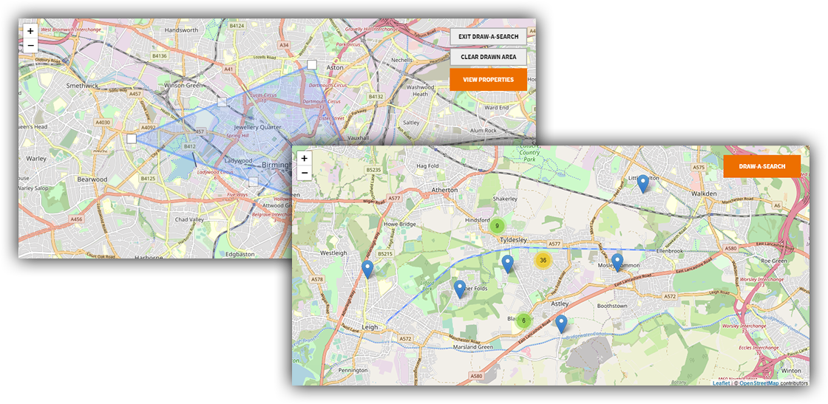828x404 pixels.
Task: Open the Leaflet attribution link
Action: tap(721, 383)
